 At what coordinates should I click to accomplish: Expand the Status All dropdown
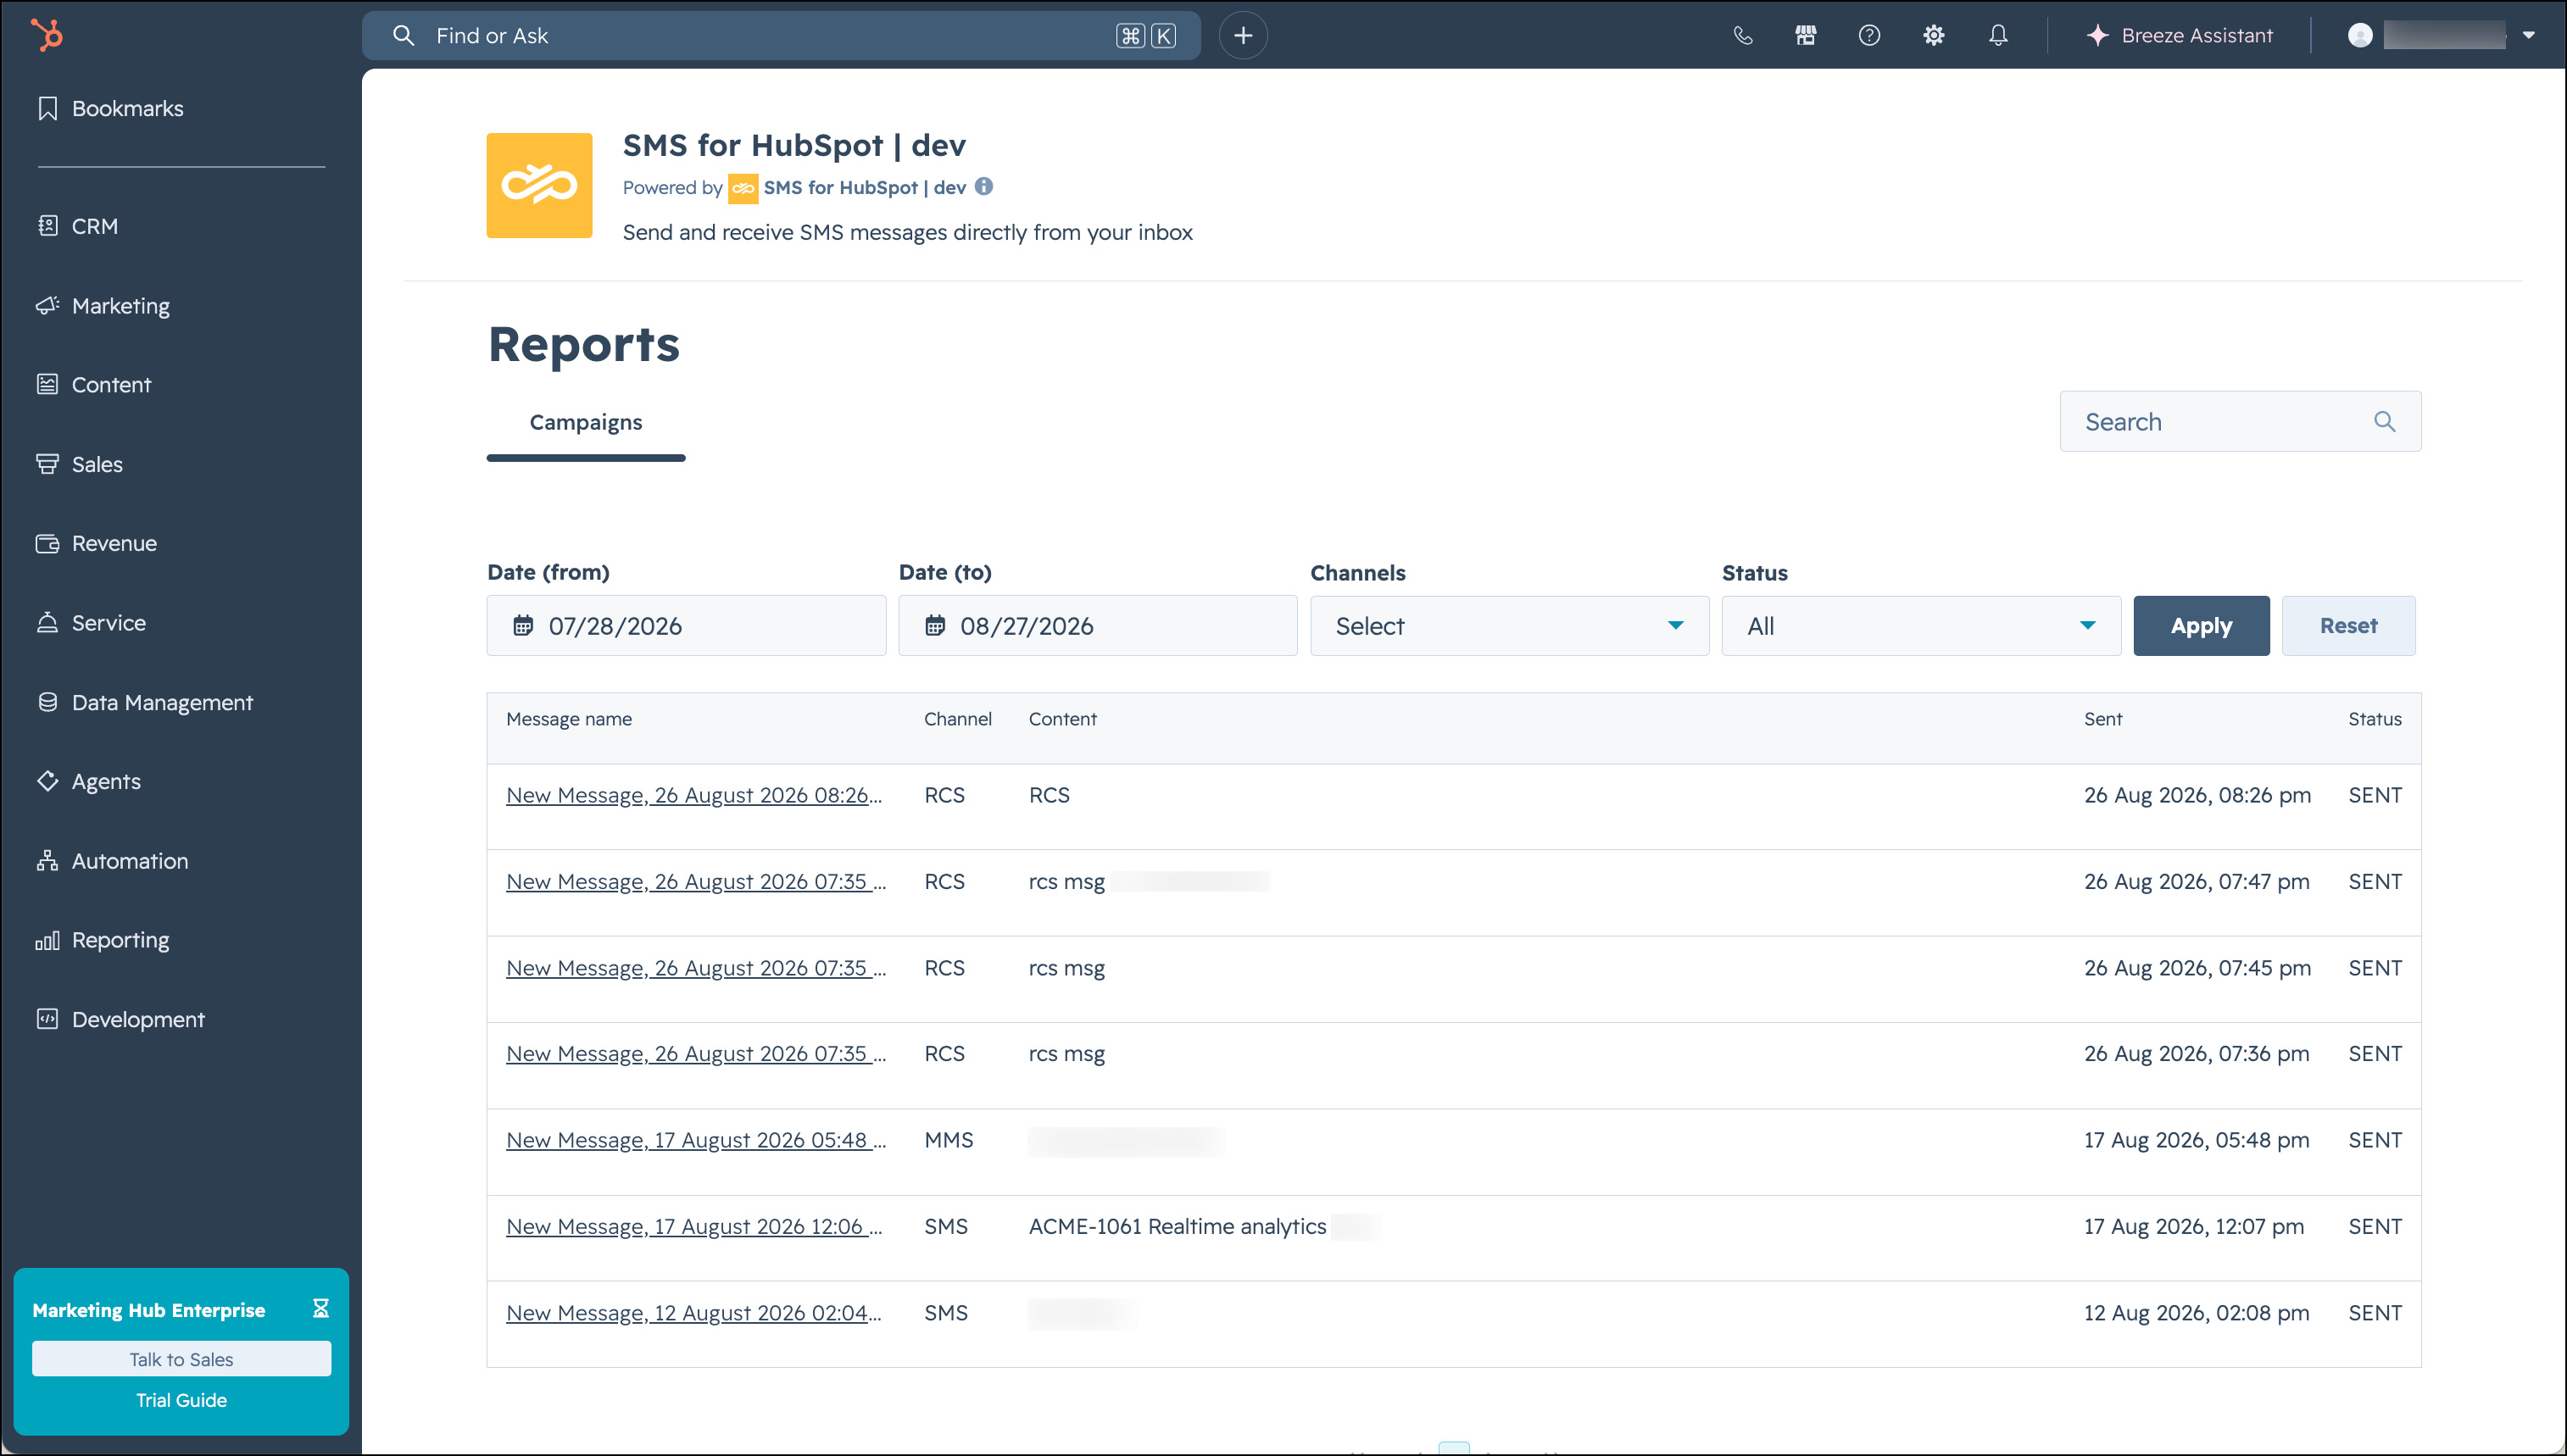1921,626
